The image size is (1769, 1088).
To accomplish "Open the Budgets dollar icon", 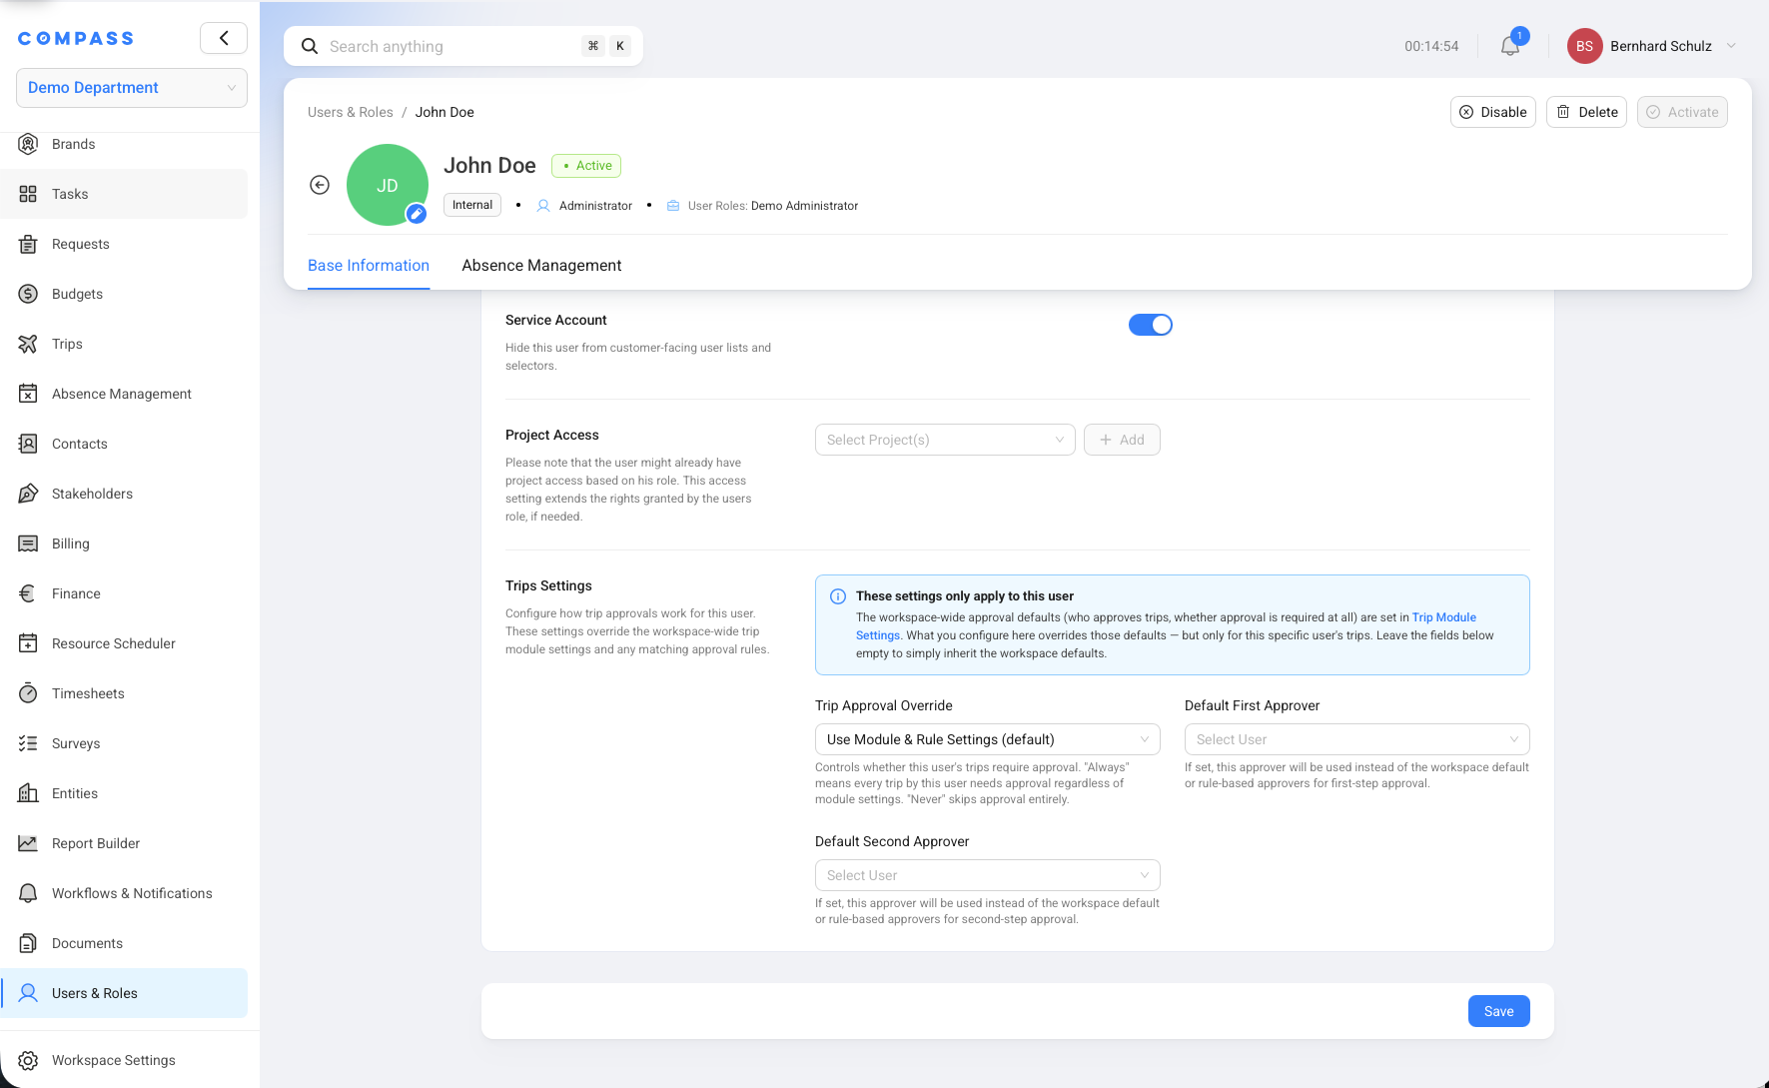I will click(28, 294).
